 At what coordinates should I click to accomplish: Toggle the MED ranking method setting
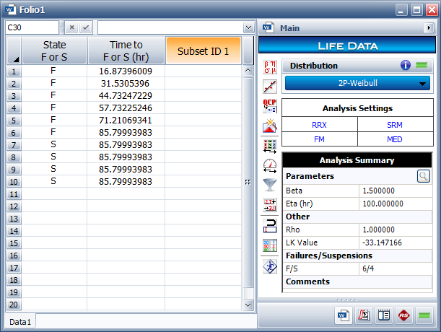click(x=395, y=139)
